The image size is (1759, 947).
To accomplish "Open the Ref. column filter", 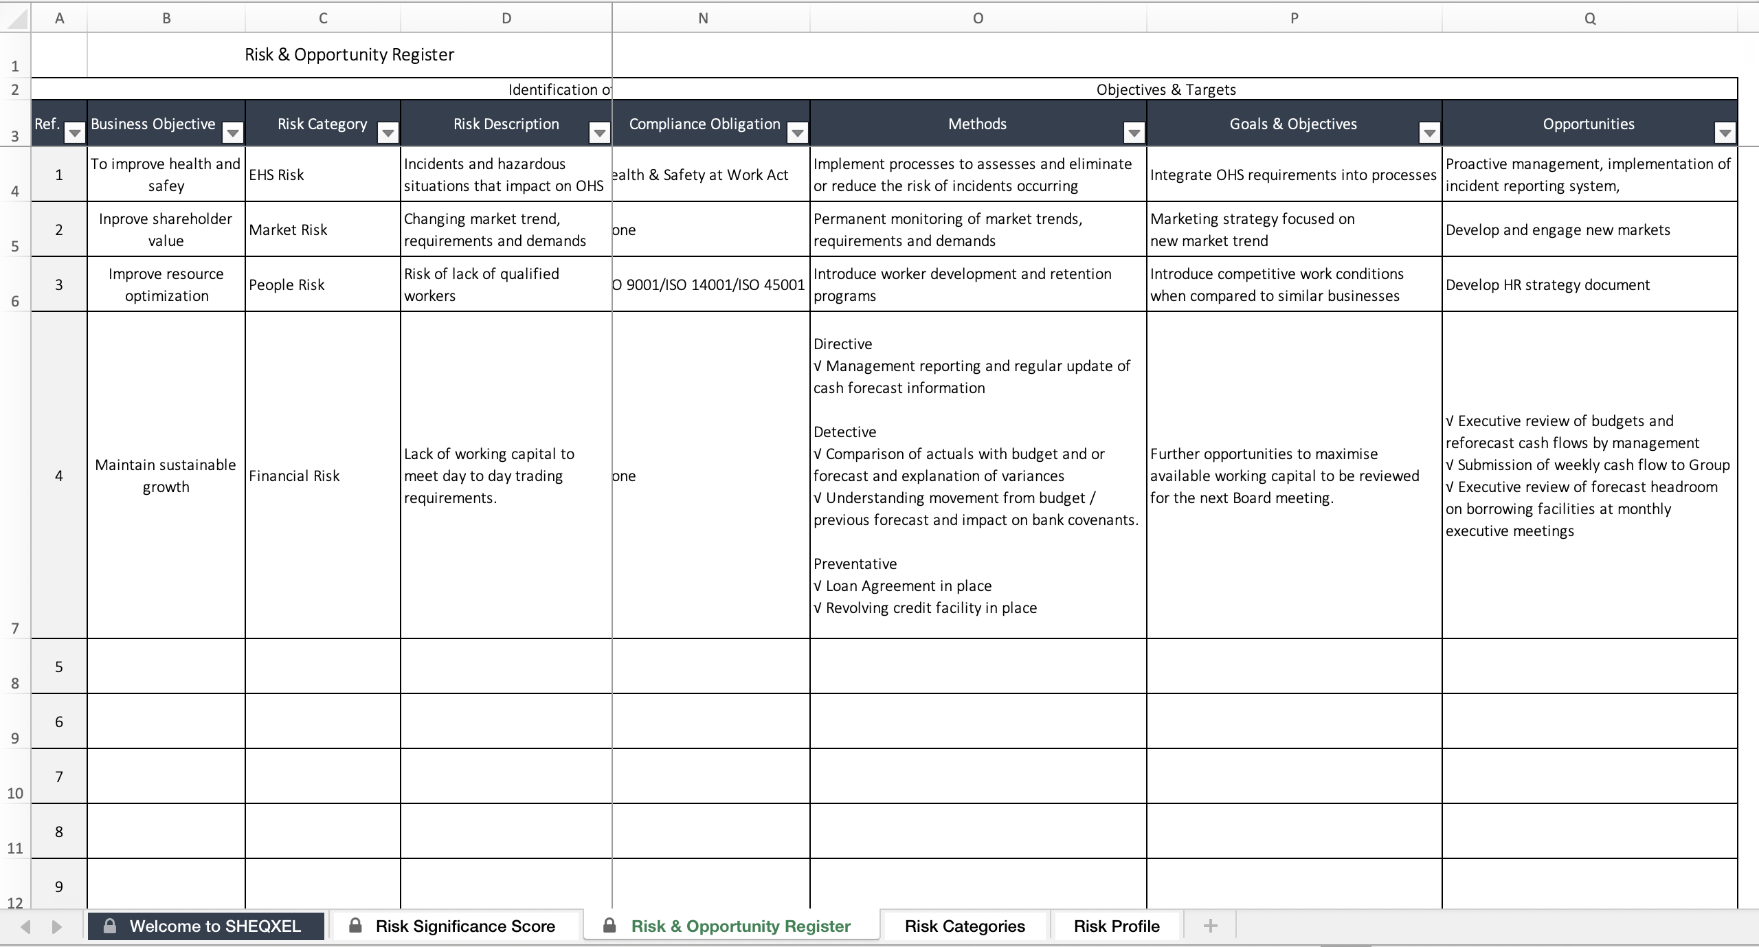I will coord(76,133).
